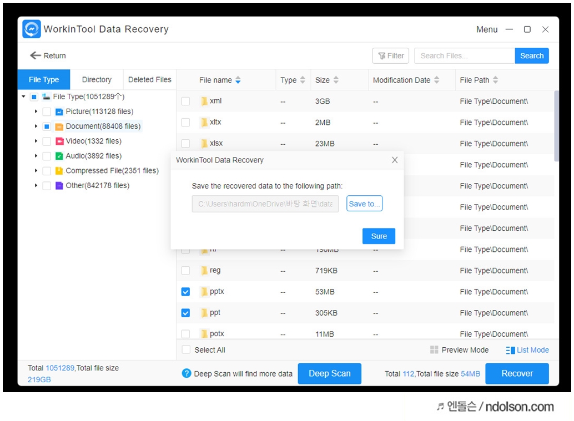The image size is (574, 421).
Task: Expand the Compressed File tree node
Action: pyautogui.click(x=36, y=170)
